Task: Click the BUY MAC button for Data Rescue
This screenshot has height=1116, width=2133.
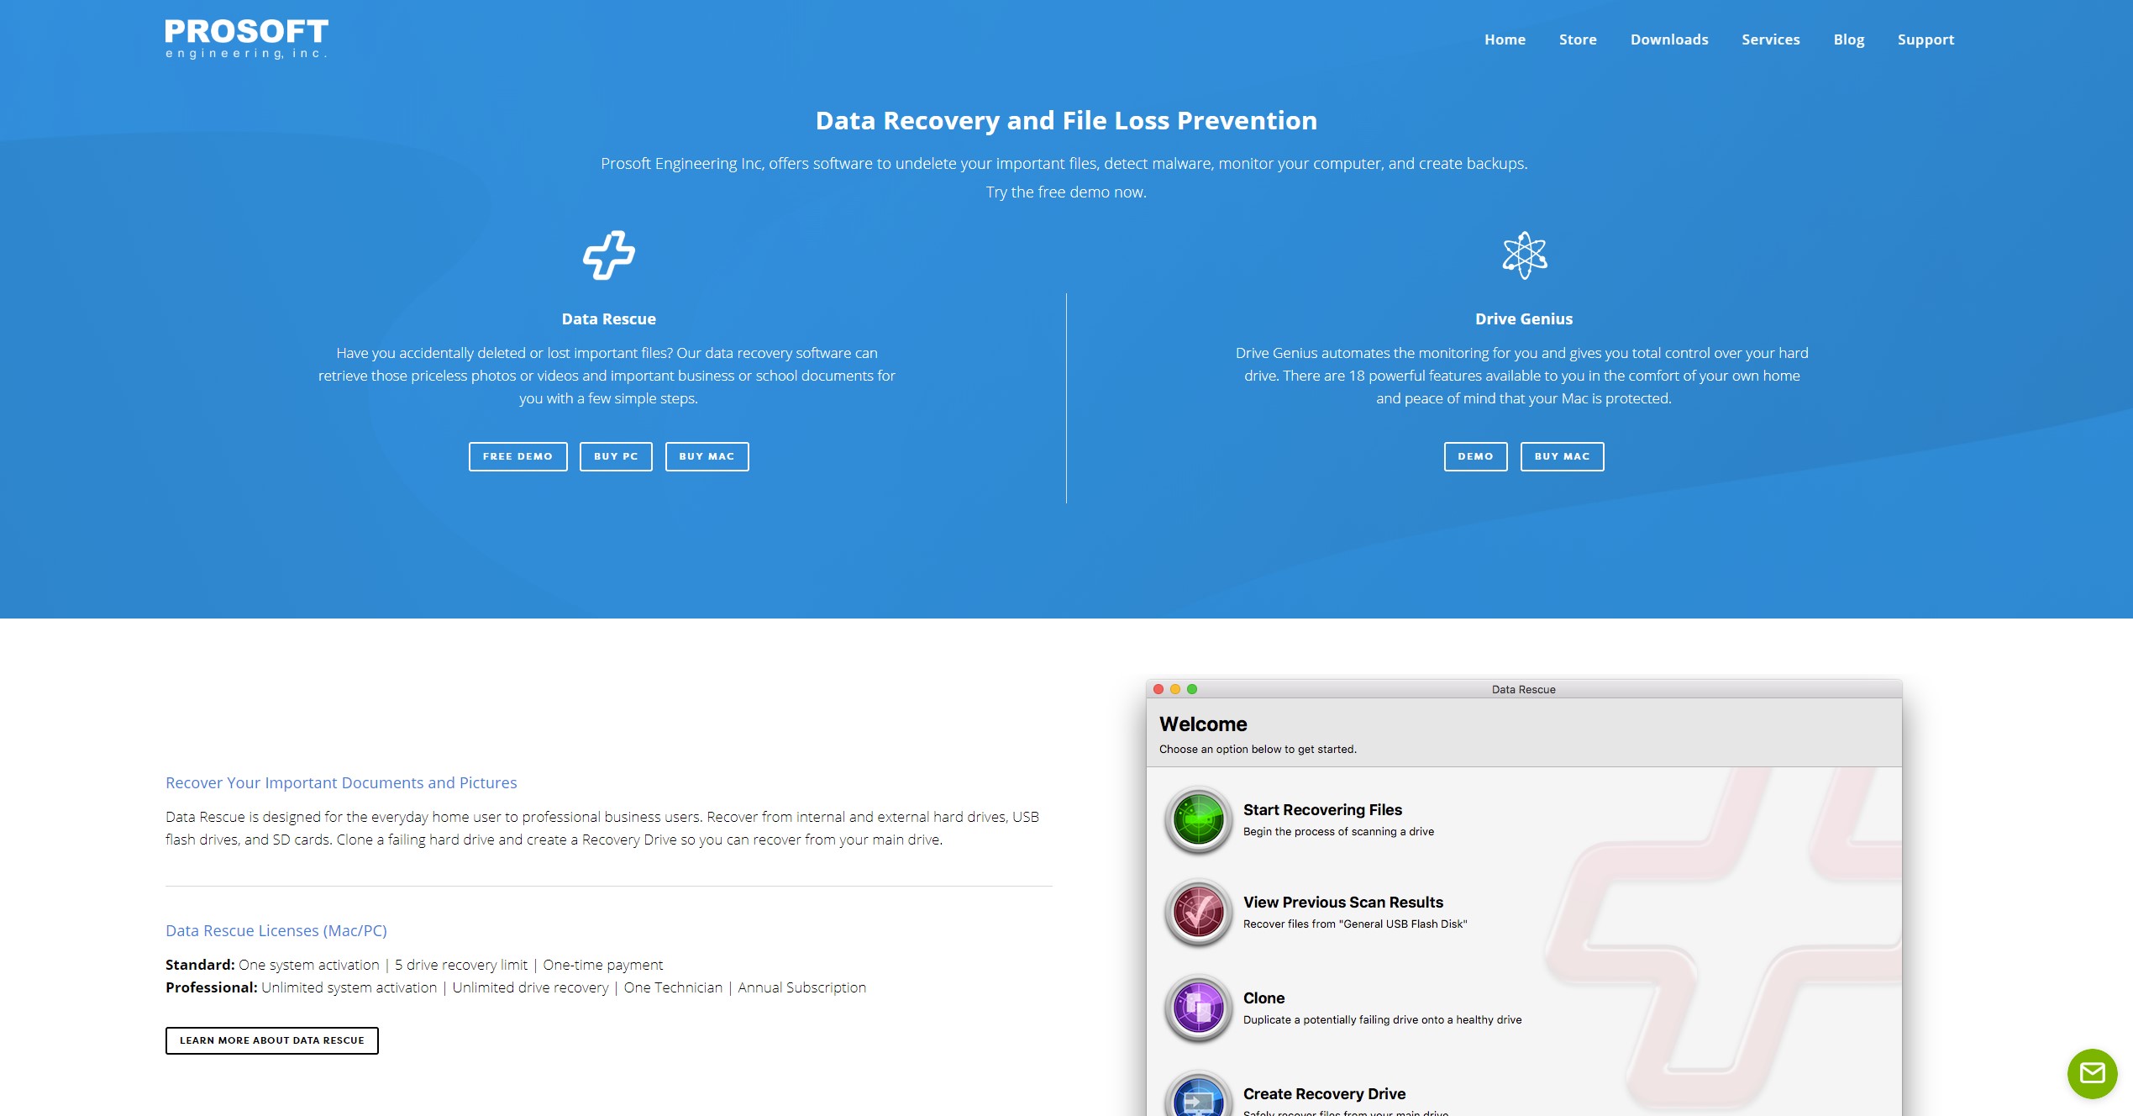Action: pos(706,455)
